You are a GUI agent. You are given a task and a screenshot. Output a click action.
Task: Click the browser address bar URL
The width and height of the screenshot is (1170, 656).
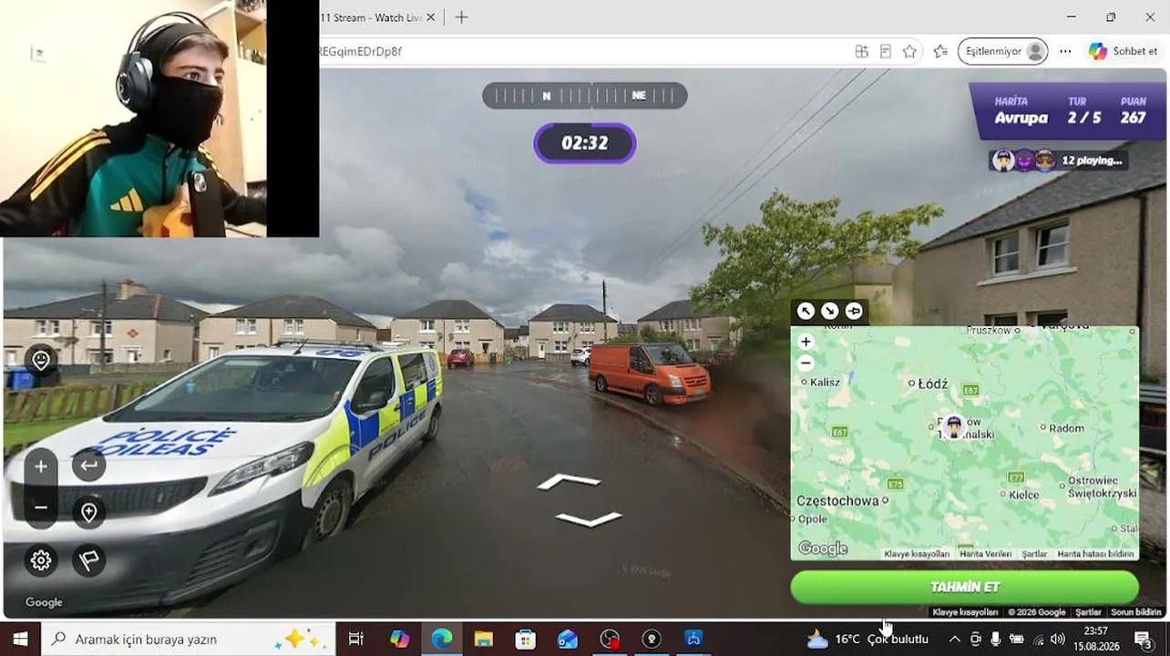360,51
